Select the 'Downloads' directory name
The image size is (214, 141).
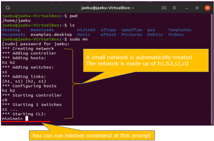[x=42, y=30]
